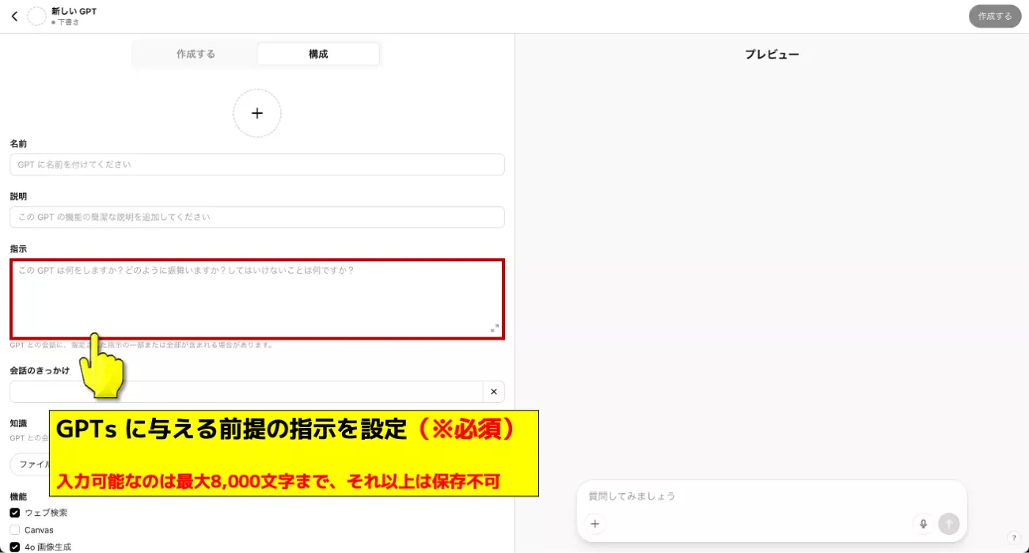Viewport: 1029px width, 553px height.
Task: Select the 構成 tab
Action: point(318,54)
